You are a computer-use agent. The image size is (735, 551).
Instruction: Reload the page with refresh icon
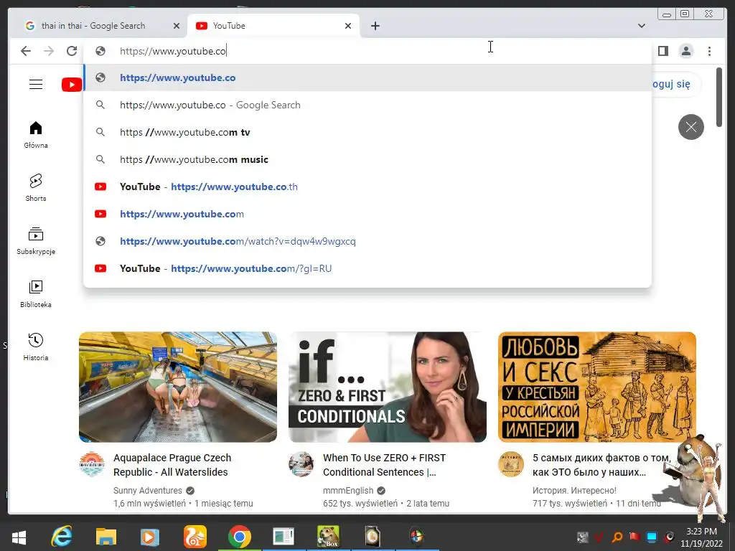72,51
